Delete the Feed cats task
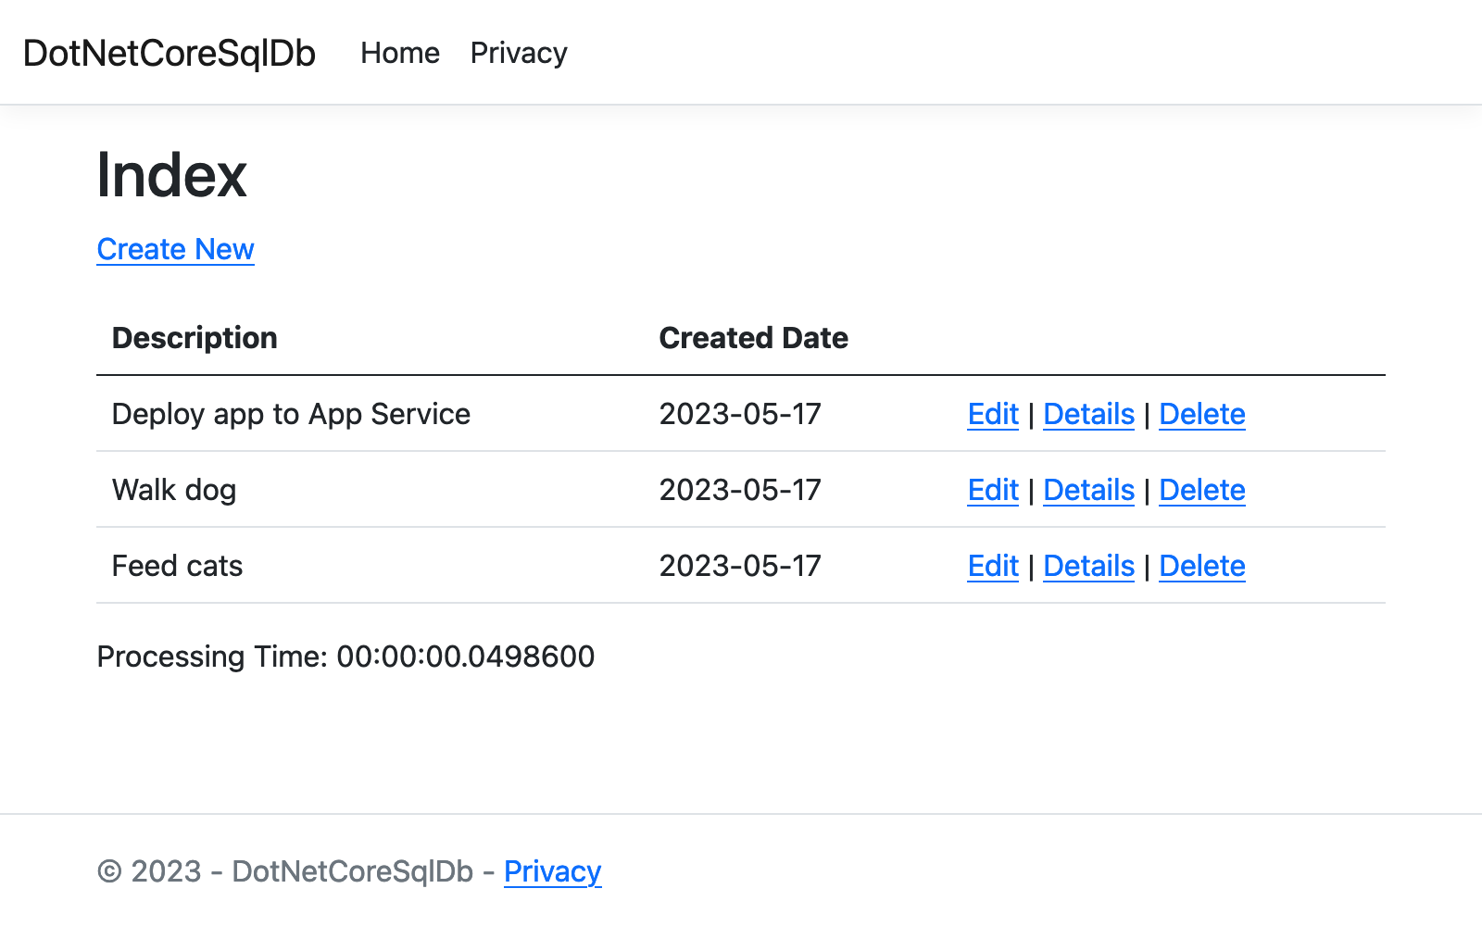This screenshot has height=926, width=1482. (1201, 566)
